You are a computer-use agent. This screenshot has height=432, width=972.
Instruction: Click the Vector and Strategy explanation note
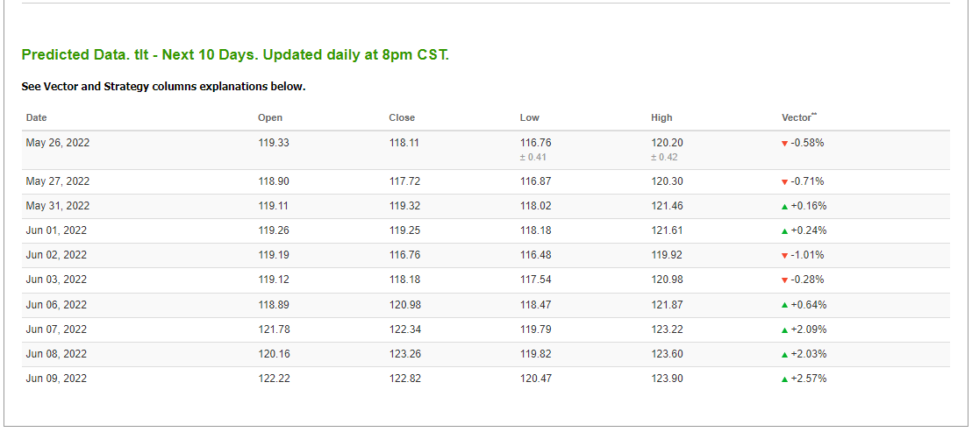[163, 87]
